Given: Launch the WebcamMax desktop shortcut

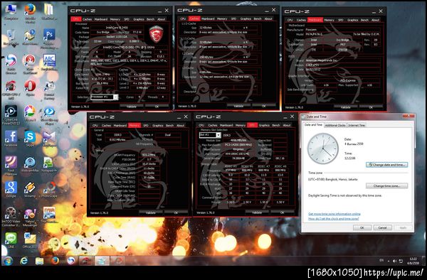Looking at the screenshot, I should point(30,164).
